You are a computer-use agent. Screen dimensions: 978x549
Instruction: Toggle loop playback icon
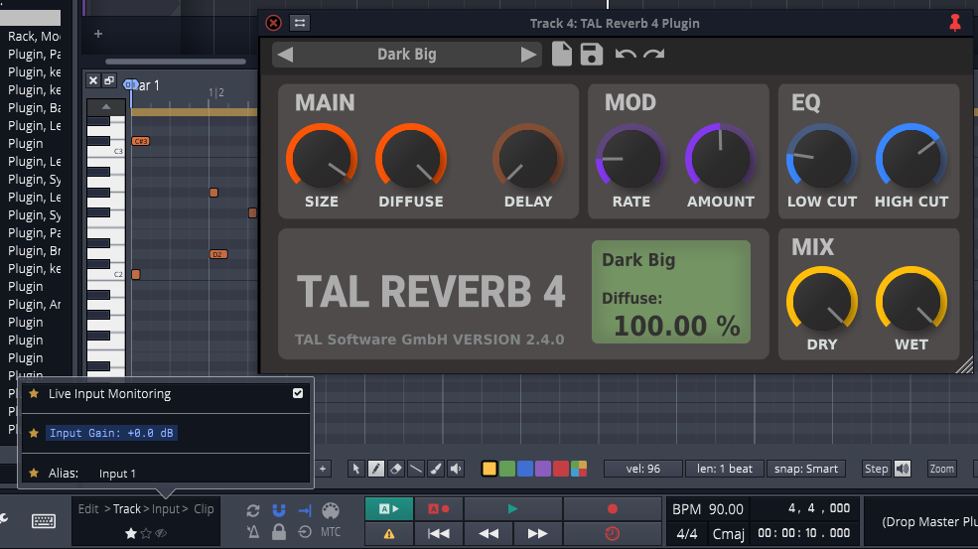(252, 510)
